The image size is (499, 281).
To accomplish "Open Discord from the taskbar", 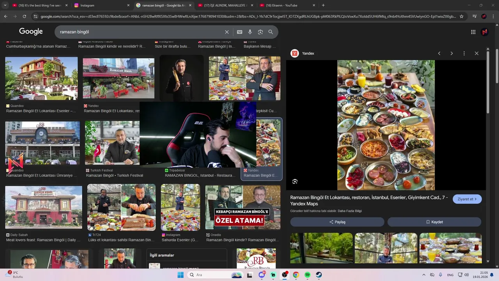I will 262,275.
